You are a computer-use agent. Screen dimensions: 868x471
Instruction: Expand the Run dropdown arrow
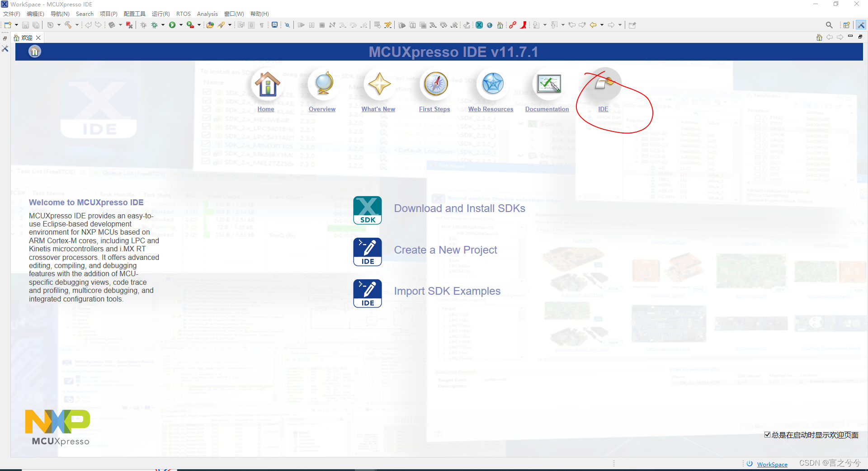click(181, 25)
